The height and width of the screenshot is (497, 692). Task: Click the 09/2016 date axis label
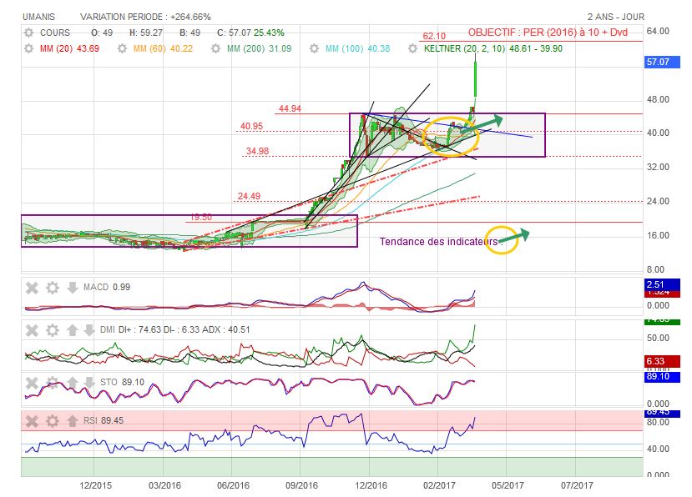coord(301,485)
